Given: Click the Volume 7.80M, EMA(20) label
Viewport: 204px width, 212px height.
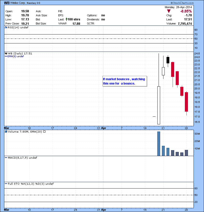Looking at the screenshot, I should 25,132.
